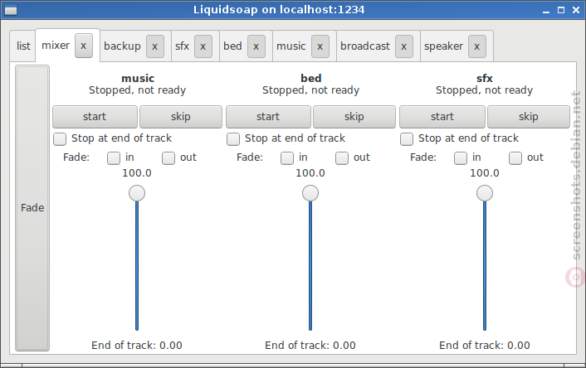The height and width of the screenshot is (368, 586).
Task: Close the broadcast tab with its x button
Action: click(403, 46)
